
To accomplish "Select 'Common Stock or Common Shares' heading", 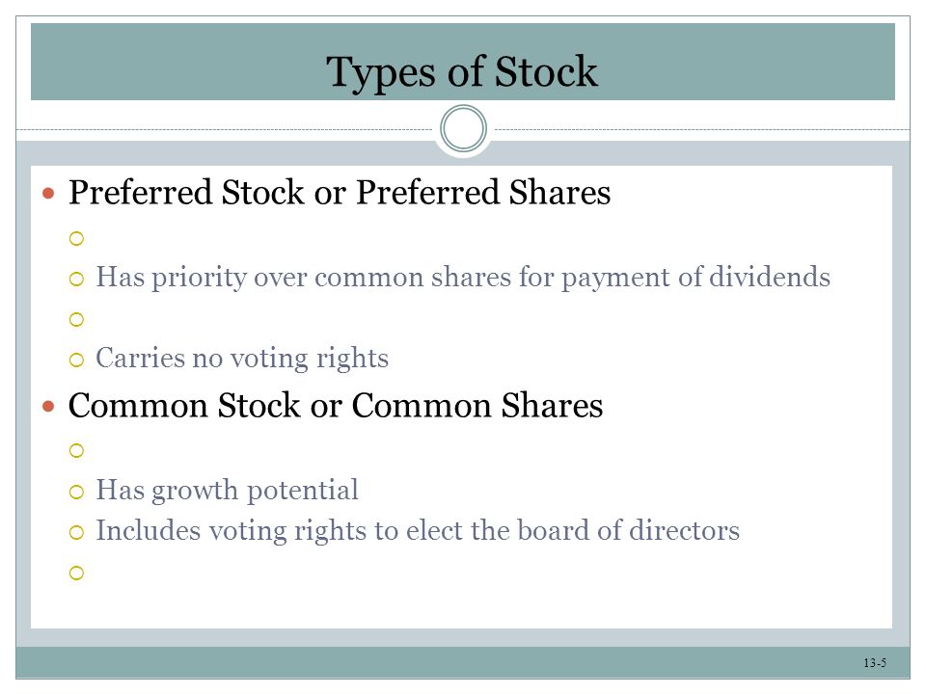I will tap(336, 406).
